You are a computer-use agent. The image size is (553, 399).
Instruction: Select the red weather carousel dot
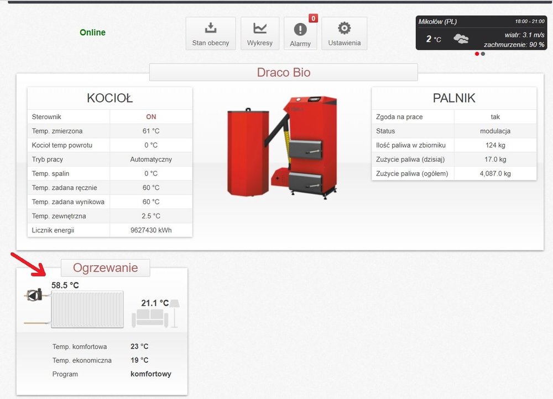click(477, 54)
